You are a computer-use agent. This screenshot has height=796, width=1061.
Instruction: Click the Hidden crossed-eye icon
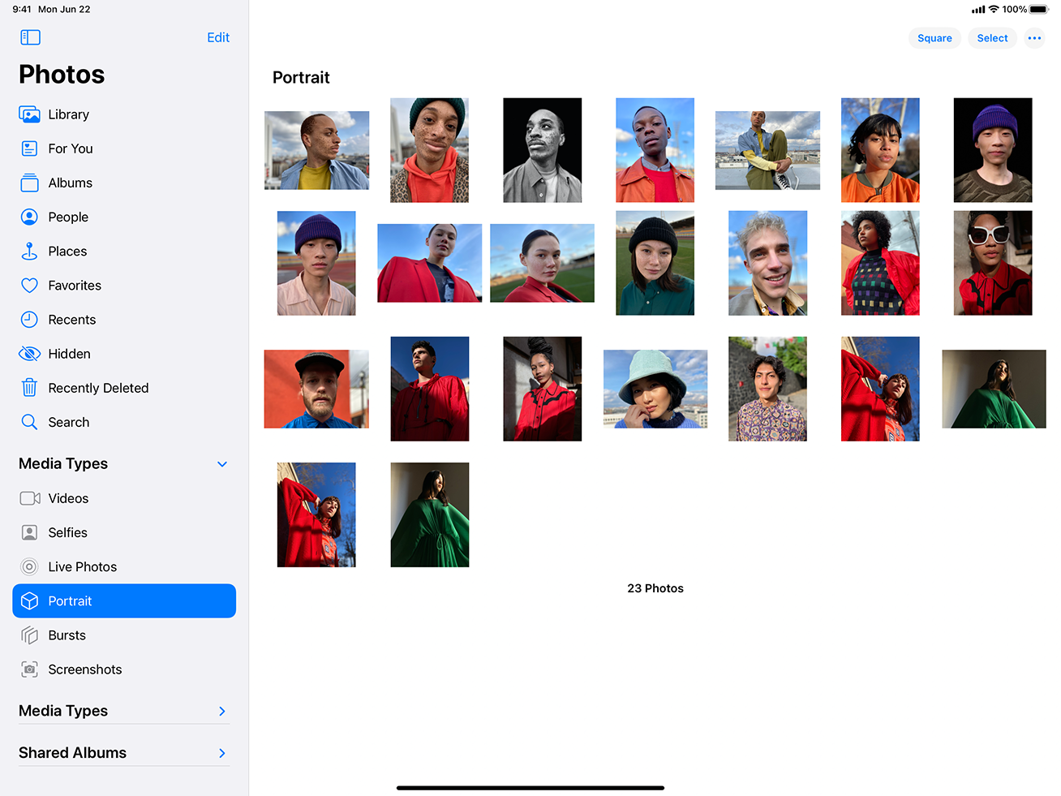click(x=29, y=354)
